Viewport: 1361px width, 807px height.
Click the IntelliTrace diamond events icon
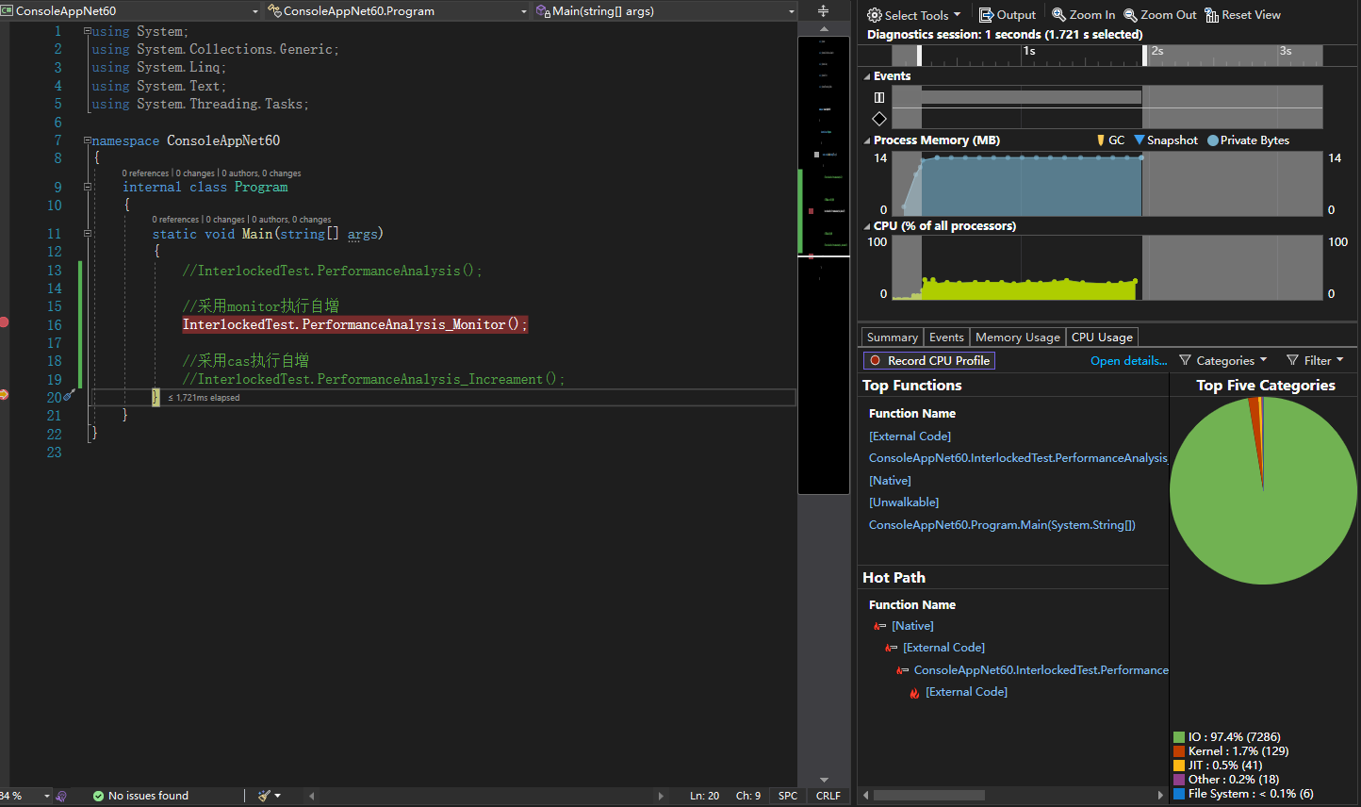(x=879, y=119)
